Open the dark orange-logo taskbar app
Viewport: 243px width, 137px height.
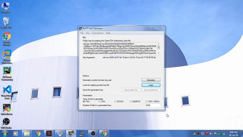49,134
